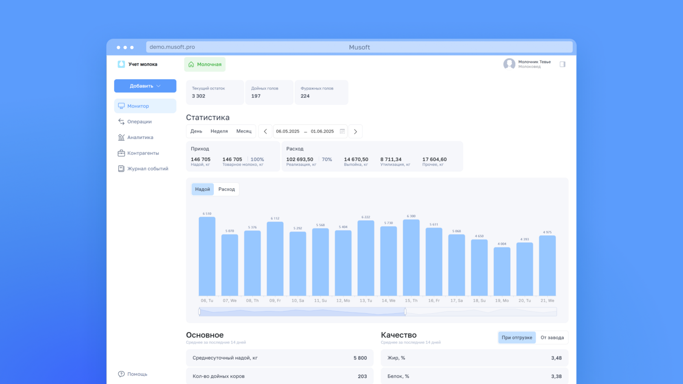The height and width of the screenshot is (384, 683).
Task: Click the Фуражных голов 224 card
Action: pyautogui.click(x=322, y=92)
